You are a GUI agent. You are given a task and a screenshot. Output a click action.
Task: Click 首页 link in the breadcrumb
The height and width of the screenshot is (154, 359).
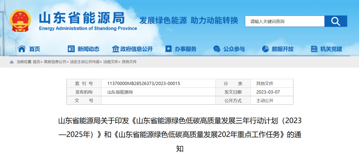point(36,62)
